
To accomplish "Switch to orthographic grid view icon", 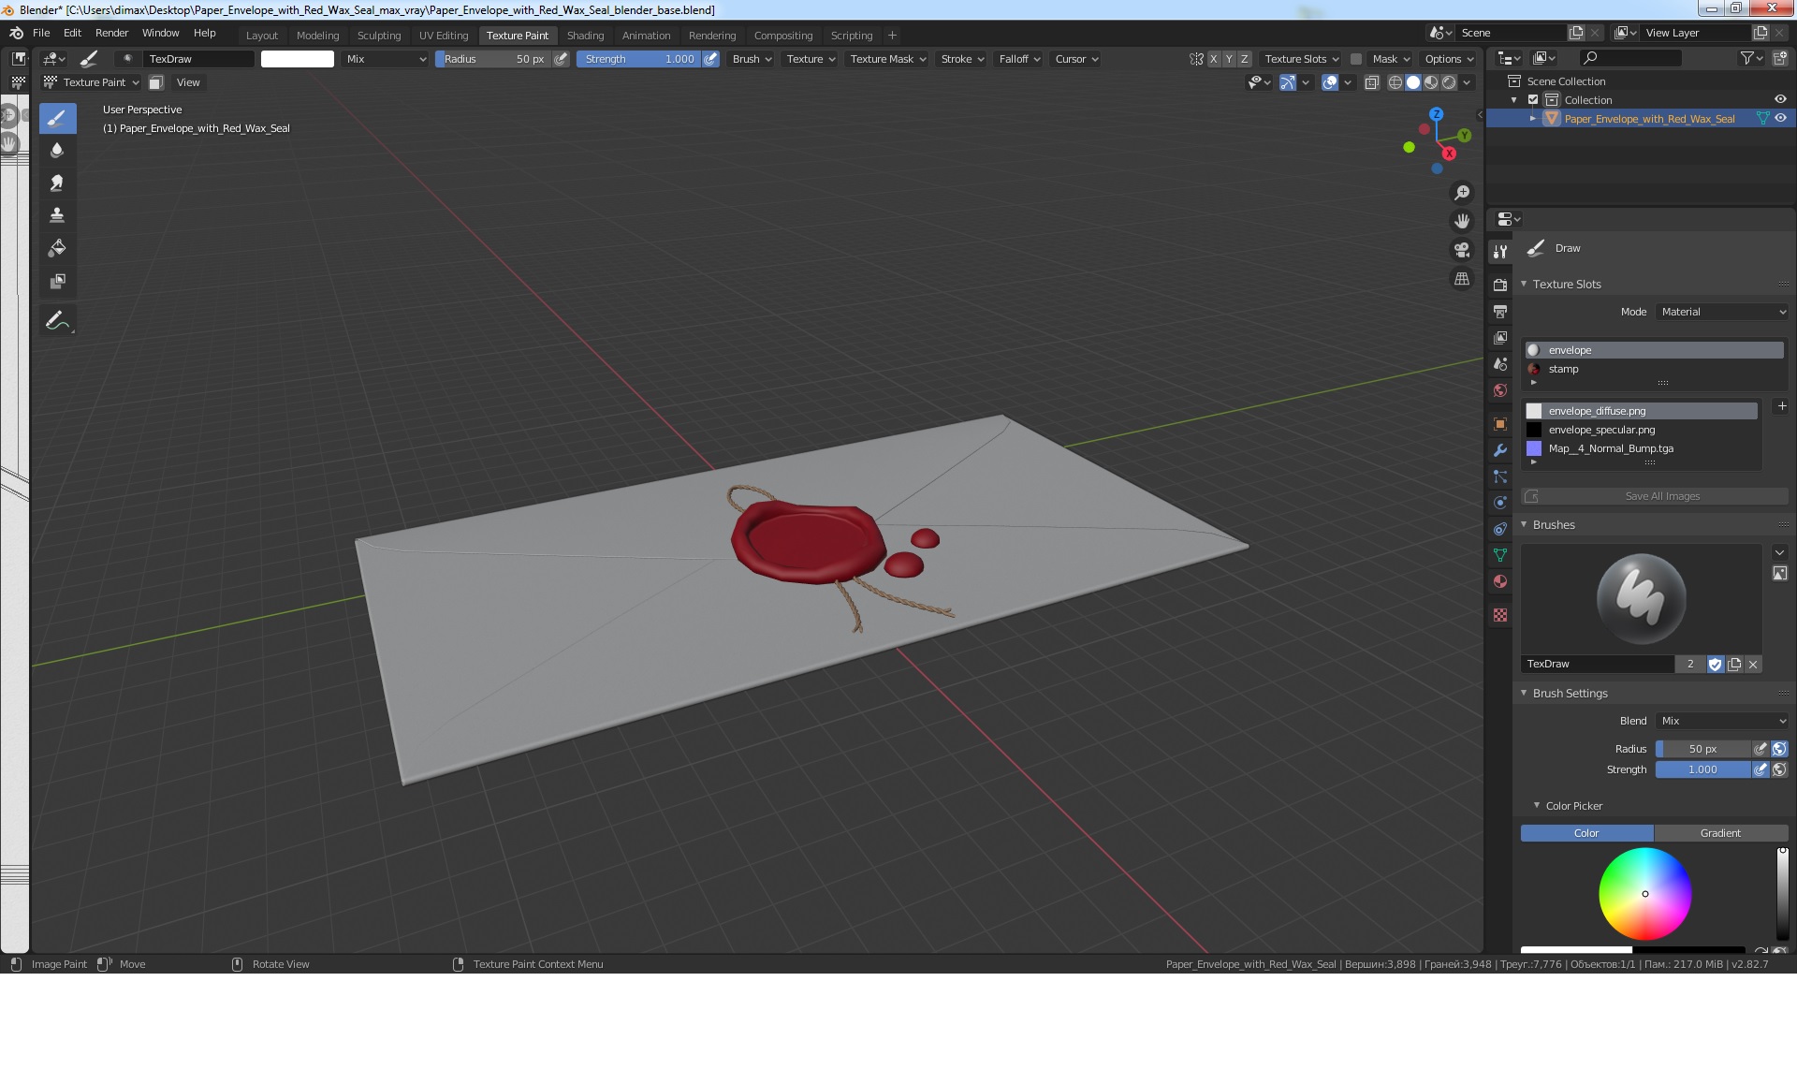I will tap(1461, 279).
